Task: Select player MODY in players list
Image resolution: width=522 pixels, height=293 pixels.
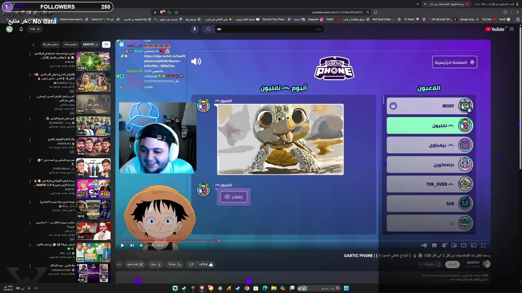Action: (x=430, y=106)
